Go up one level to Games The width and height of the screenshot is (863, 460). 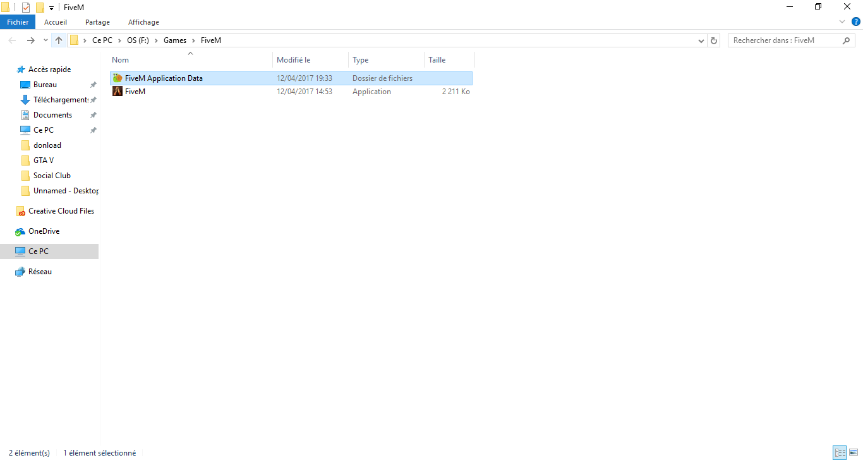[x=59, y=40]
